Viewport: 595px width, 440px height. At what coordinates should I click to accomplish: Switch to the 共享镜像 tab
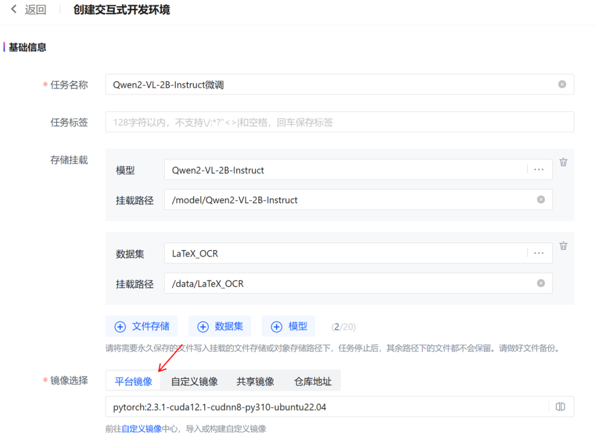tap(255, 381)
